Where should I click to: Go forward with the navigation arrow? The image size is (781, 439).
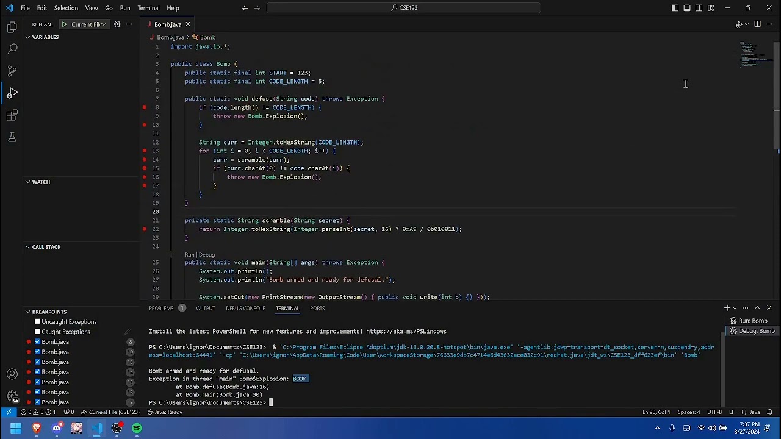point(257,8)
